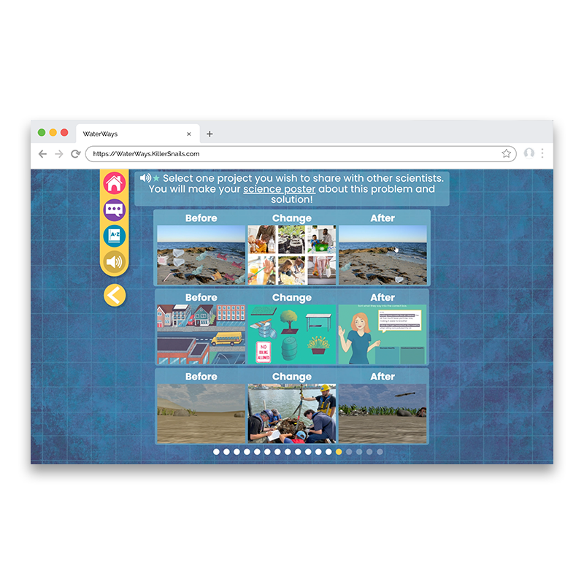The image size is (584, 584).
Task: Click the pink Home icon in sidebar
Action: coord(114,184)
